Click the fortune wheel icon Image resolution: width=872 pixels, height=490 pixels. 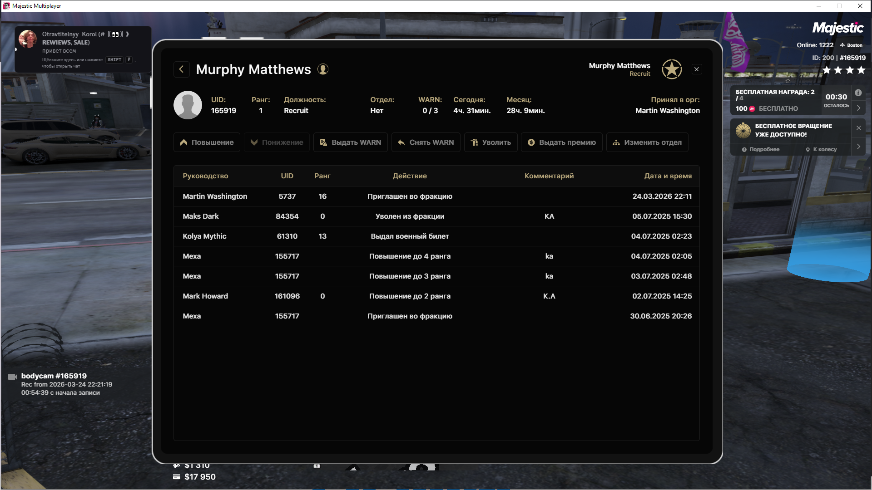pos(743,131)
